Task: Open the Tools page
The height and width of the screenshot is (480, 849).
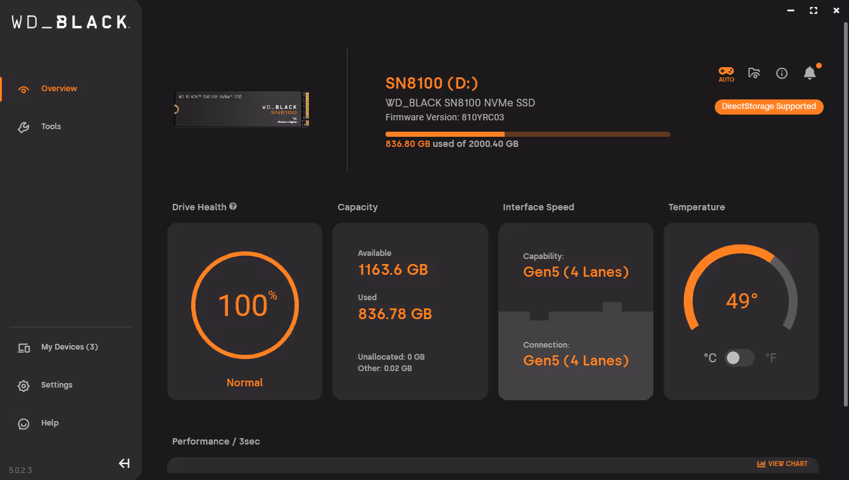Action: tap(51, 127)
